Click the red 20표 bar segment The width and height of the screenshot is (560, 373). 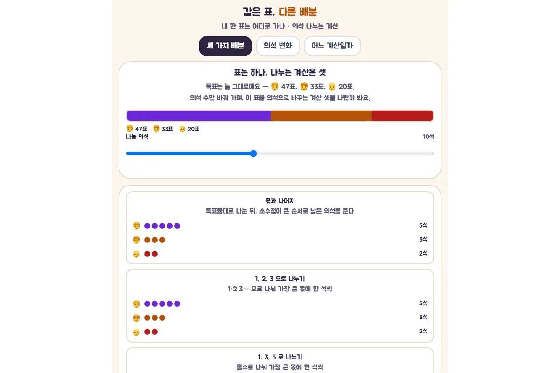point(403,116)
